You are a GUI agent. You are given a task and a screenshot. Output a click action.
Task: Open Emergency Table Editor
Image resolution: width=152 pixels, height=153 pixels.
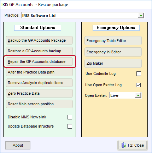tap(113, 41)
